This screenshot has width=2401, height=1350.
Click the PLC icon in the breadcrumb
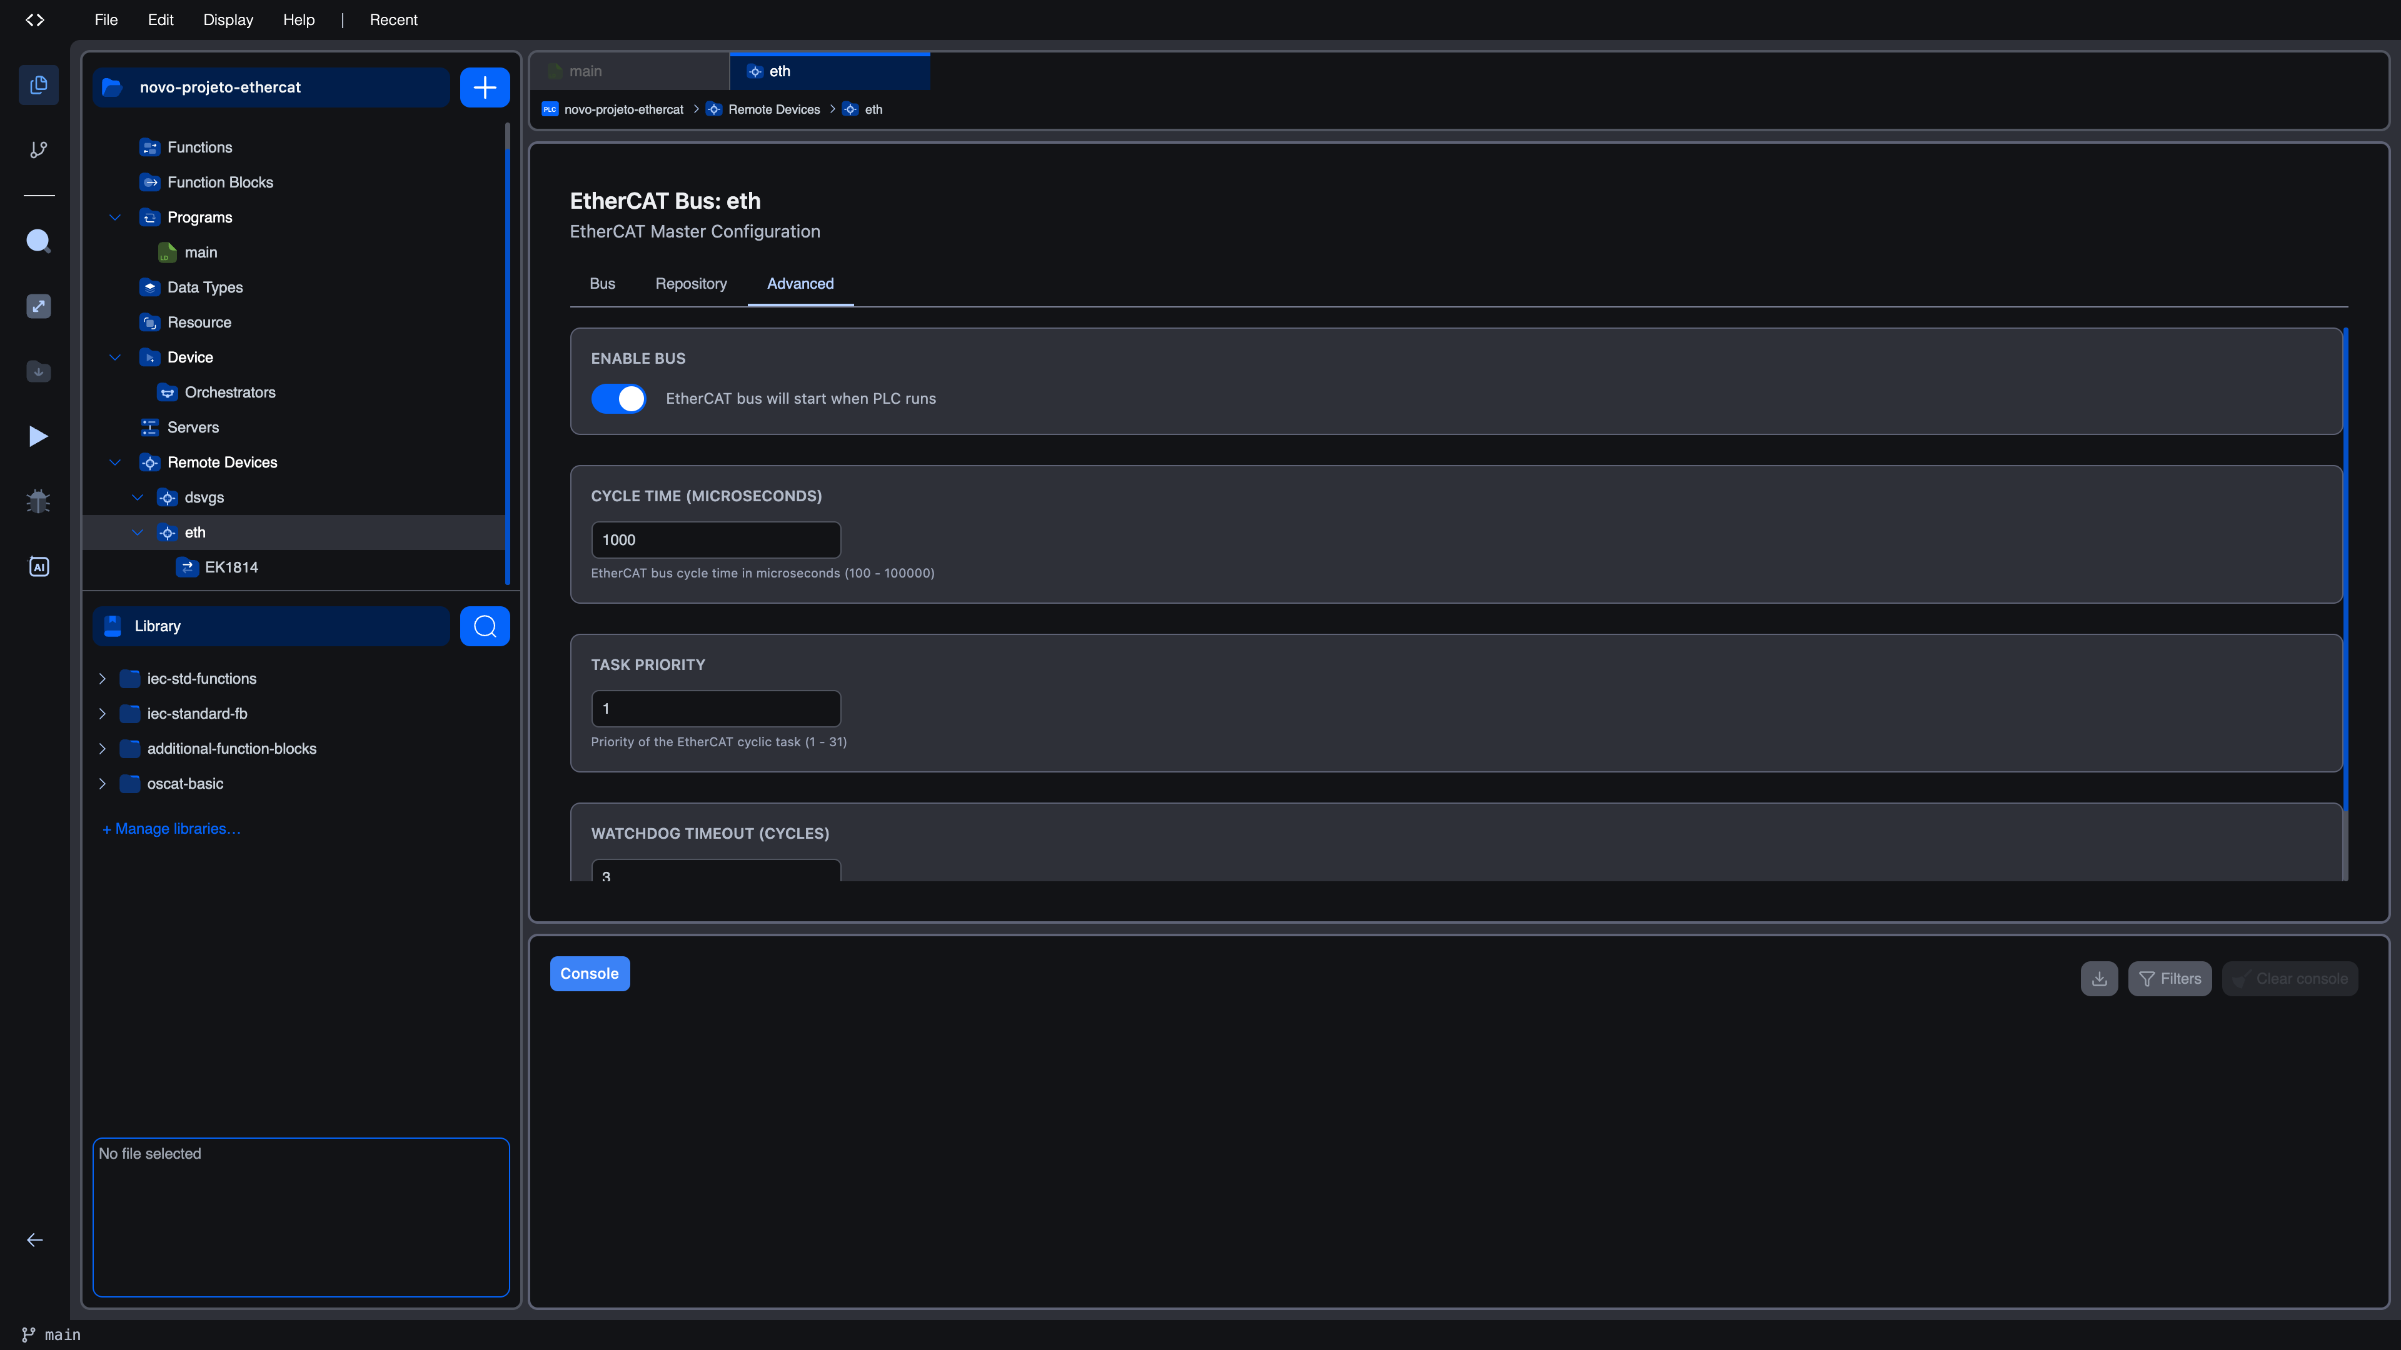[x=550, y=109]
